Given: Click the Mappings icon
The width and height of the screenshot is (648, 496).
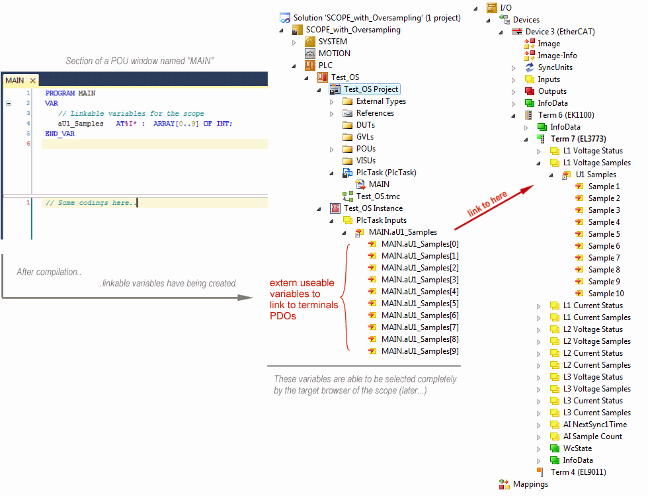Looking at the screenshot, I should [504, 484].
